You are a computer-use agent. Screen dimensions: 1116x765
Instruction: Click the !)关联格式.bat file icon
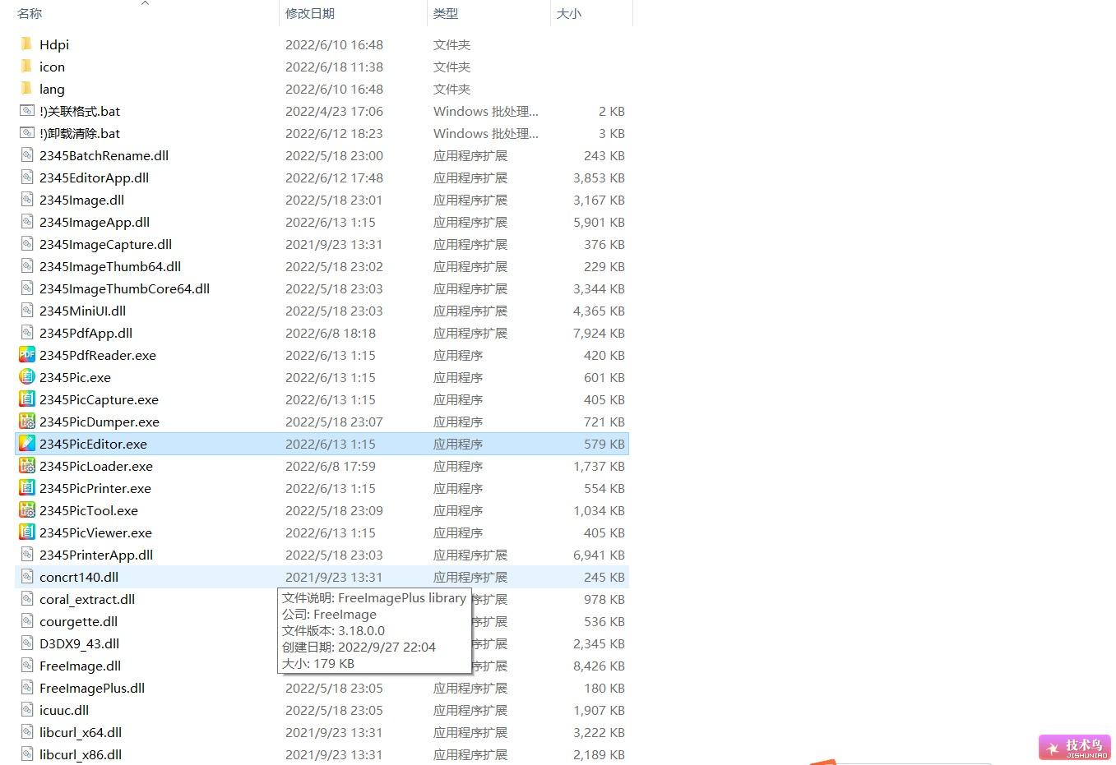point(26,111)
